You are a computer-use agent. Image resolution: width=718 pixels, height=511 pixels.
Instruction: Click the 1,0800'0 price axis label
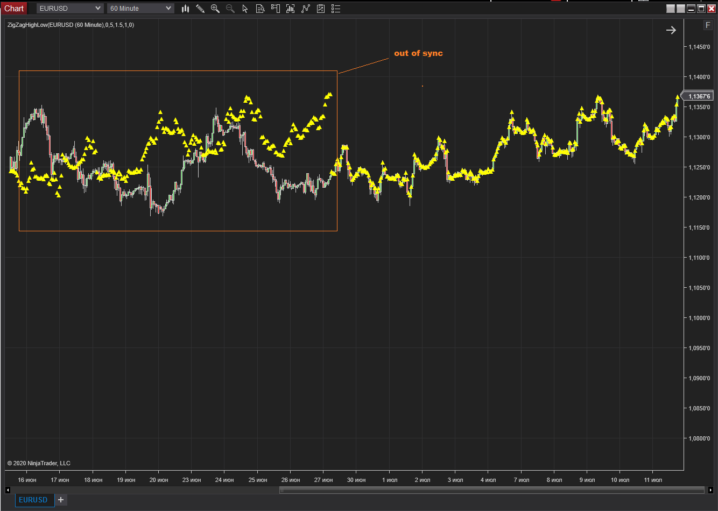[x=700, y=438]
